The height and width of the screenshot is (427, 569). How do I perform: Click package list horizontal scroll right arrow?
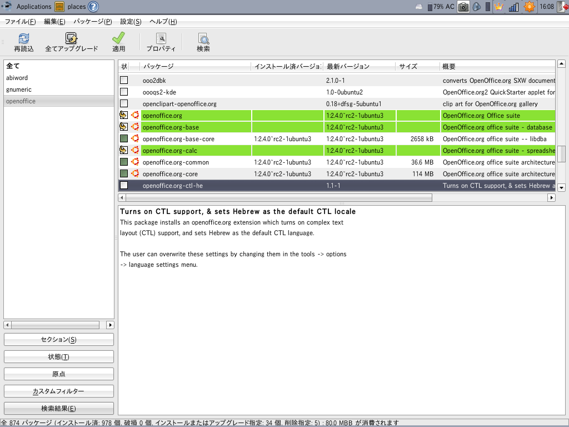(551, 197)
